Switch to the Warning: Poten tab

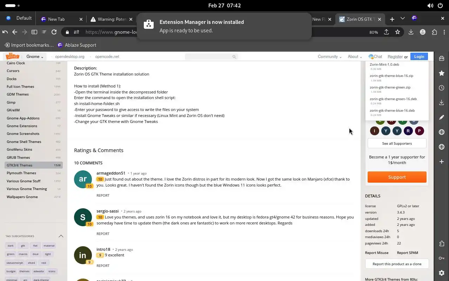pyautogui.click(x=112, y=19)
